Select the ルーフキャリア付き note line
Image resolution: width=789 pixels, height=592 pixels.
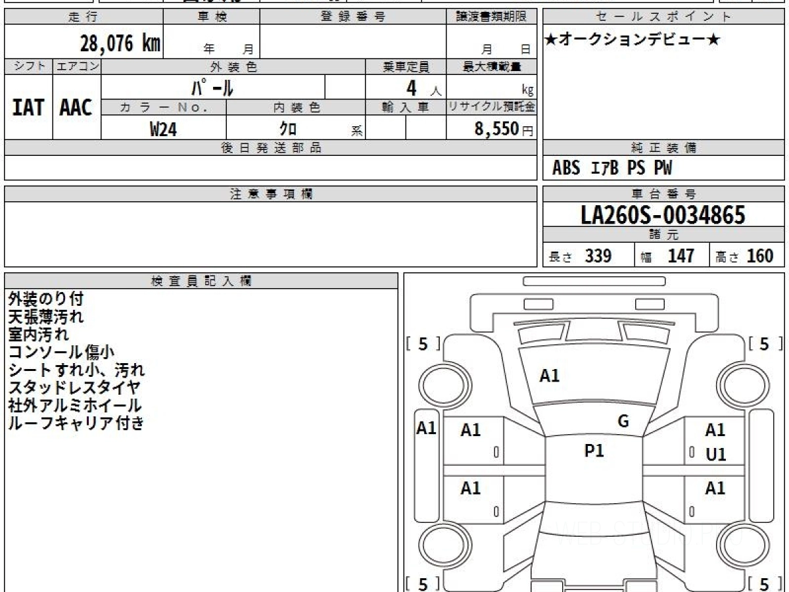76,424
